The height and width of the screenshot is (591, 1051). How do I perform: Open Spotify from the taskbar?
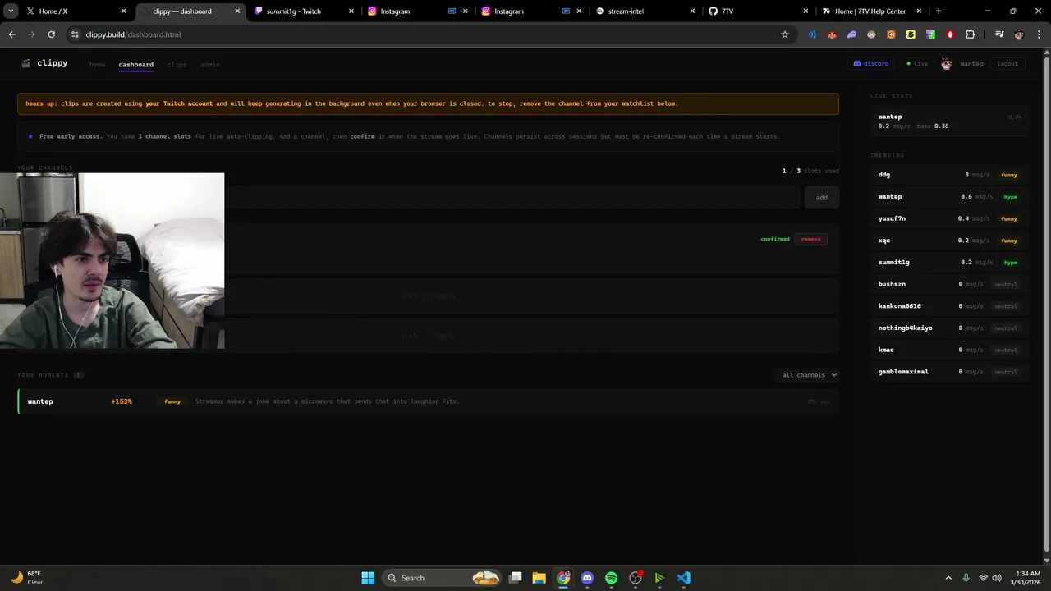pyautogui.click(x=611, y=578)
